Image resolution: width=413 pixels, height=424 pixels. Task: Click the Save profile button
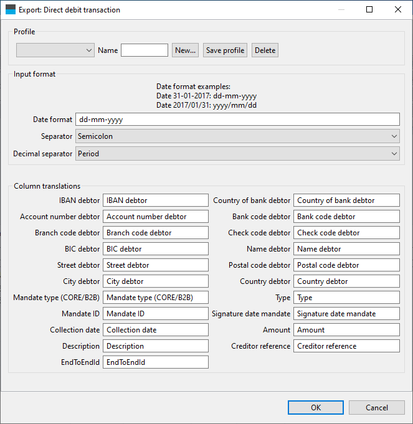[x=225, y=50]
